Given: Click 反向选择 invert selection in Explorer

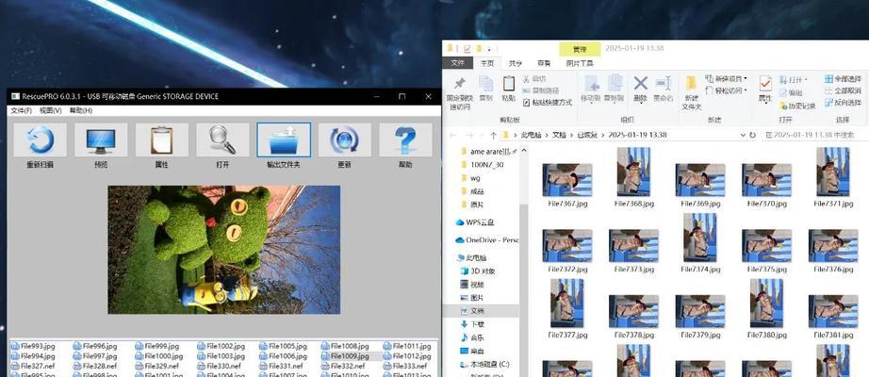Looking at the screenshot, I should (843, 103).
